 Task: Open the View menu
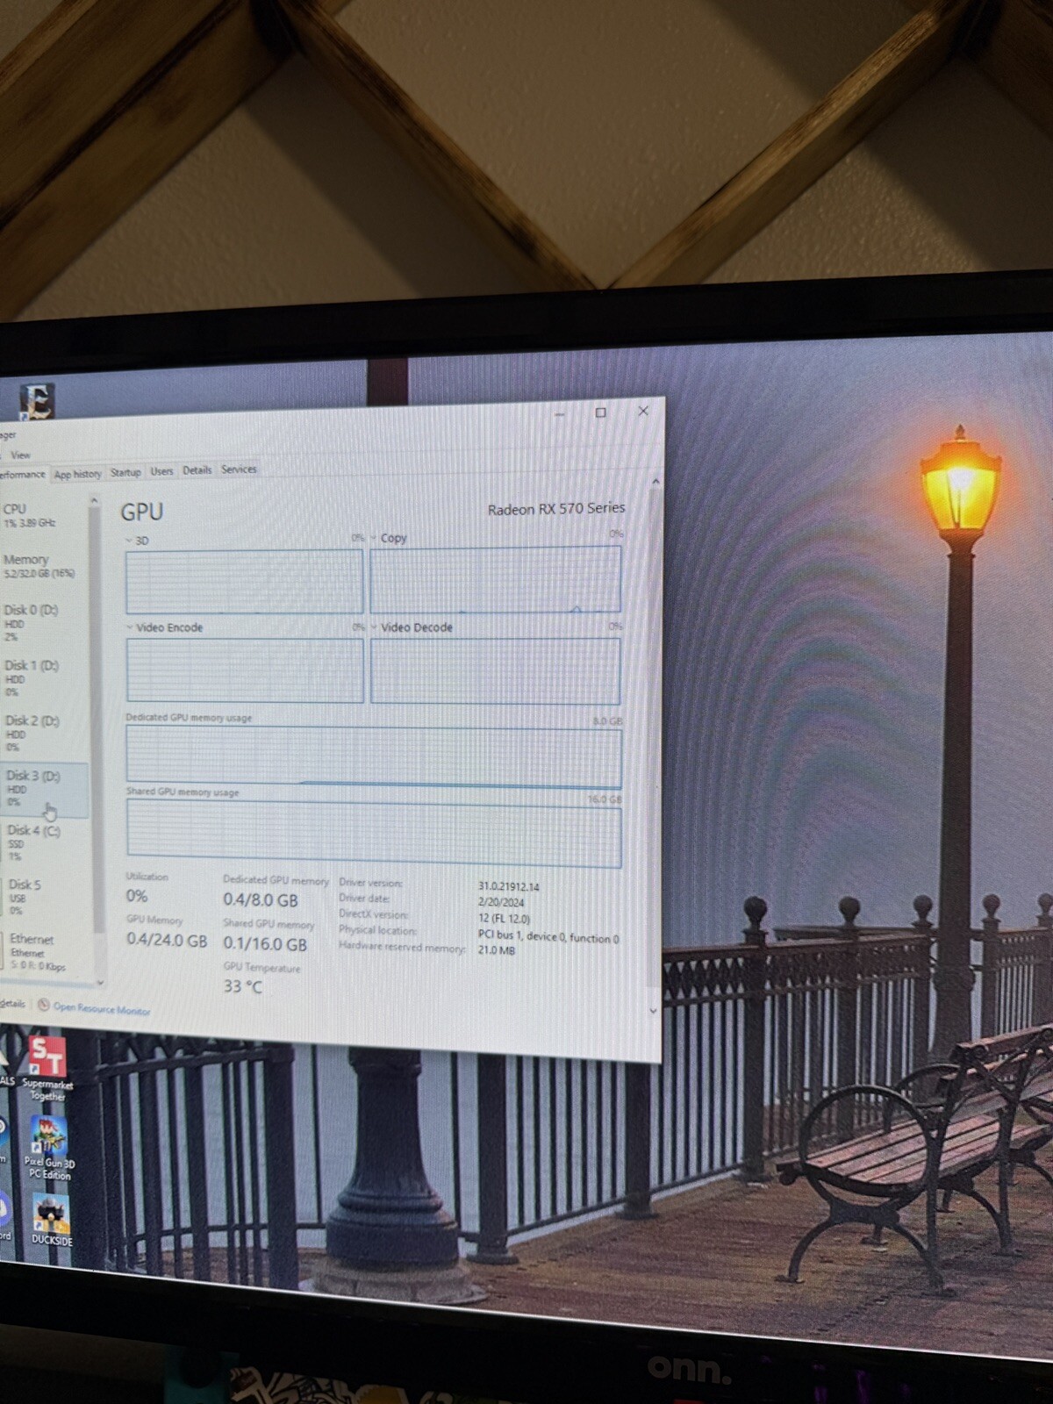click(x=20, y=455)
